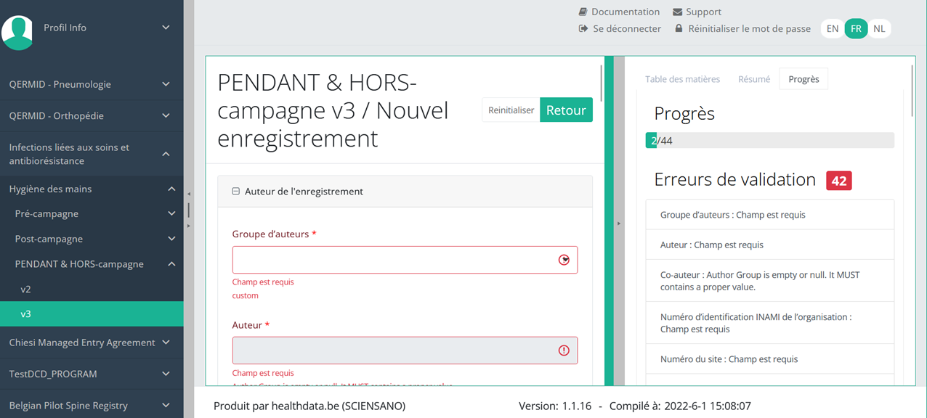Switch language to NL
The width and height of the screenshot is (927, 418).
click(x=879, y=28)
